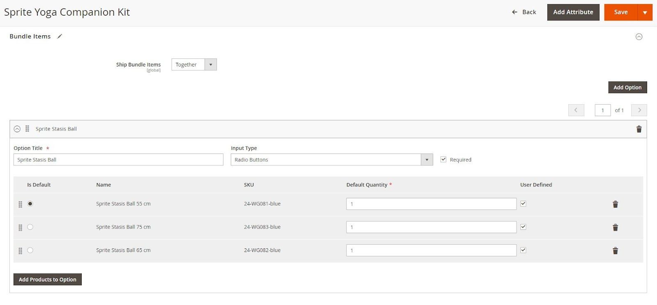Click drag handle for 55 cm row
657x305 pixels.
click(20, 204)
